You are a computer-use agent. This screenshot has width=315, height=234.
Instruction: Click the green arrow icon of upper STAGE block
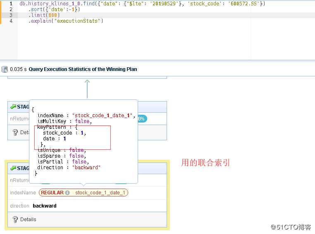coord(13,106)
